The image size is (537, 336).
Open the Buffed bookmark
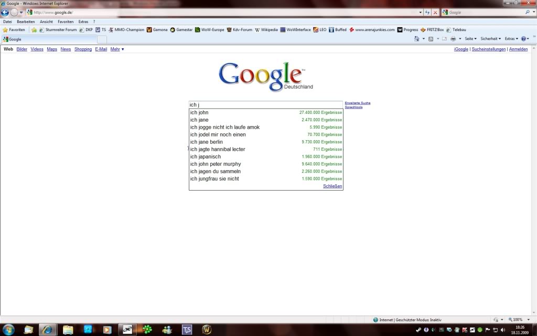(x=337, y=30)
